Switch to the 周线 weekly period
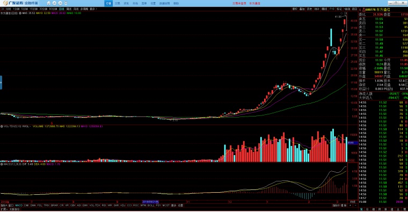Screen dimensions: 408x212 (x=69, y=9)
